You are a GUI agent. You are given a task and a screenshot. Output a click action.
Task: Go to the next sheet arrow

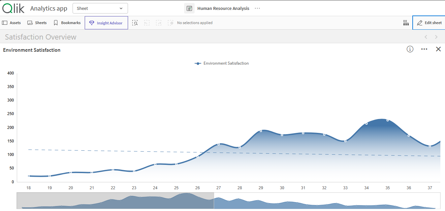click(x=436, y=37)
